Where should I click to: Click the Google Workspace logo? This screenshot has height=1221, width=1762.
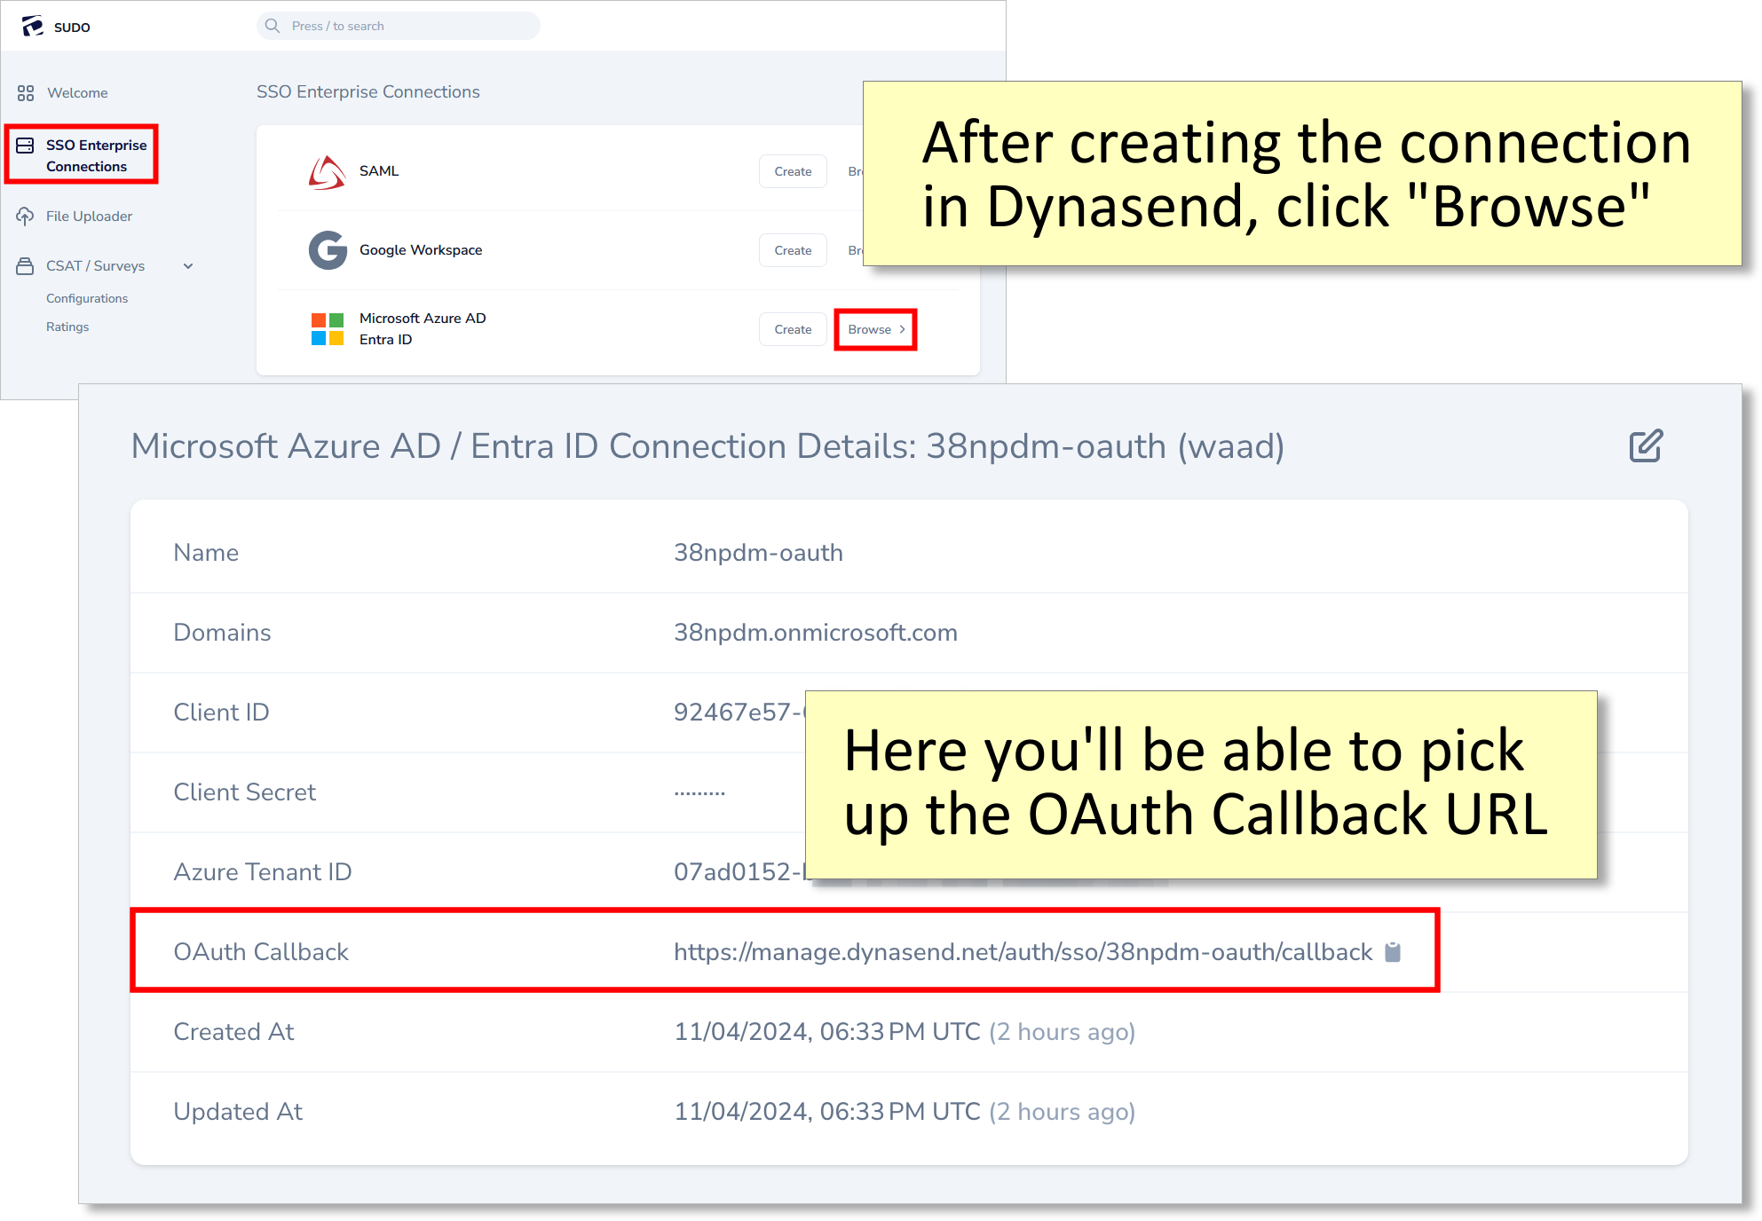328,250
